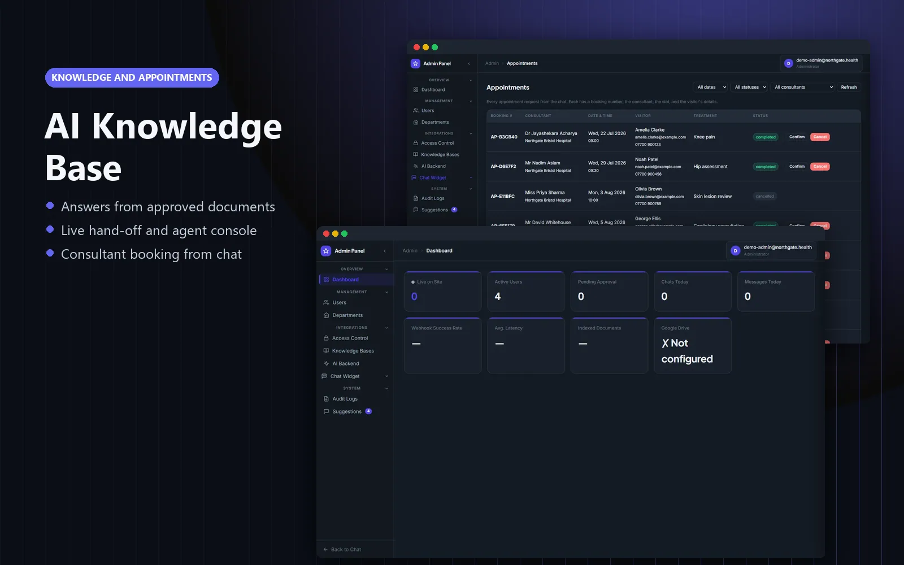Open the All statuses dropdown in Appointments window

point(750,87)
